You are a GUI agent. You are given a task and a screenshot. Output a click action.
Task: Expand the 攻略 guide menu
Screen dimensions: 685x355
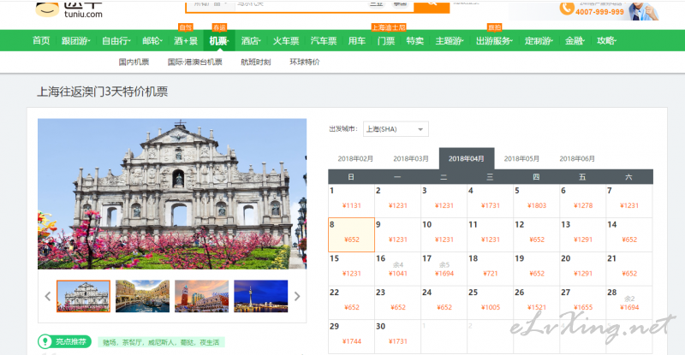point(606,41)
